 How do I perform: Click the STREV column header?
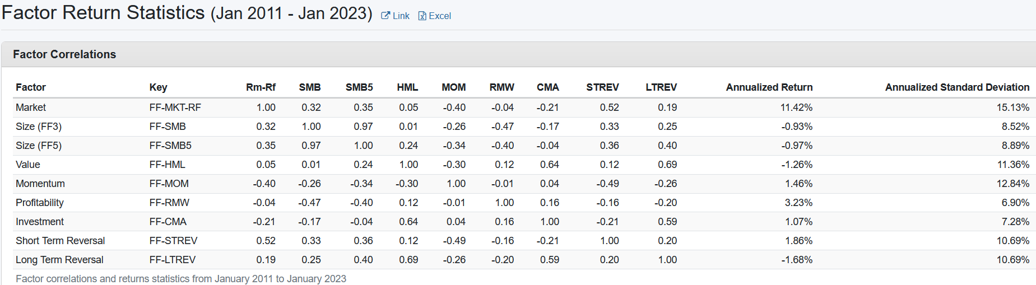[602, 87]
